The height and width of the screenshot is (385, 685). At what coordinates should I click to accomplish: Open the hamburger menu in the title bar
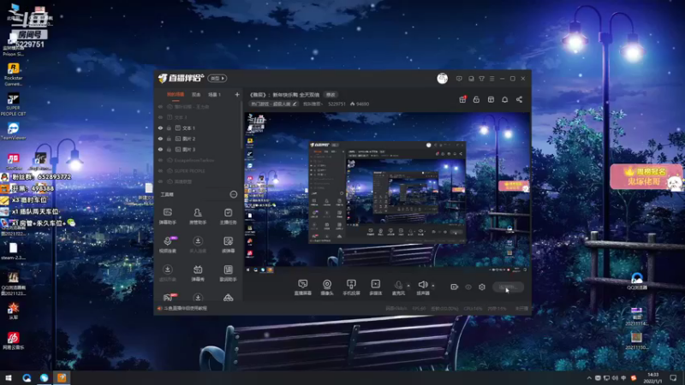click(491, 79)
